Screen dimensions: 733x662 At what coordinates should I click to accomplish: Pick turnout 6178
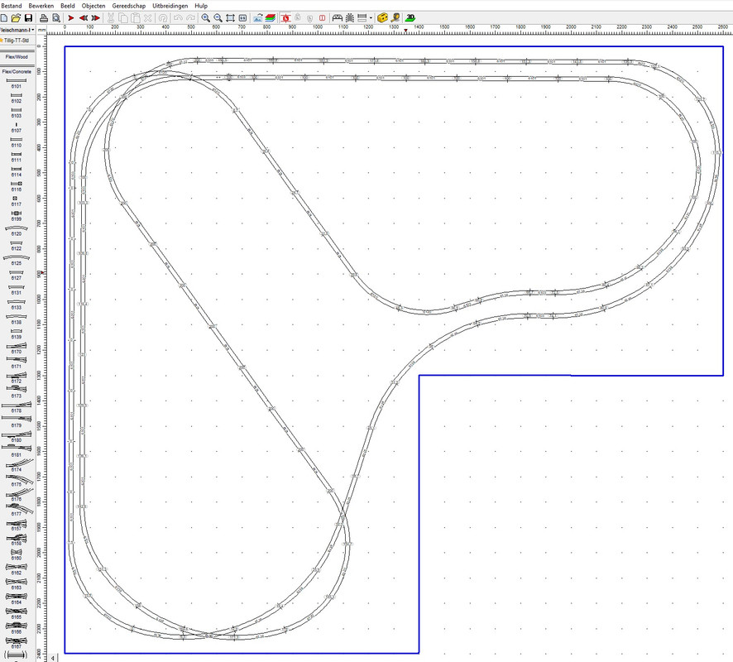pyautogui.click(x=17, y=407)
